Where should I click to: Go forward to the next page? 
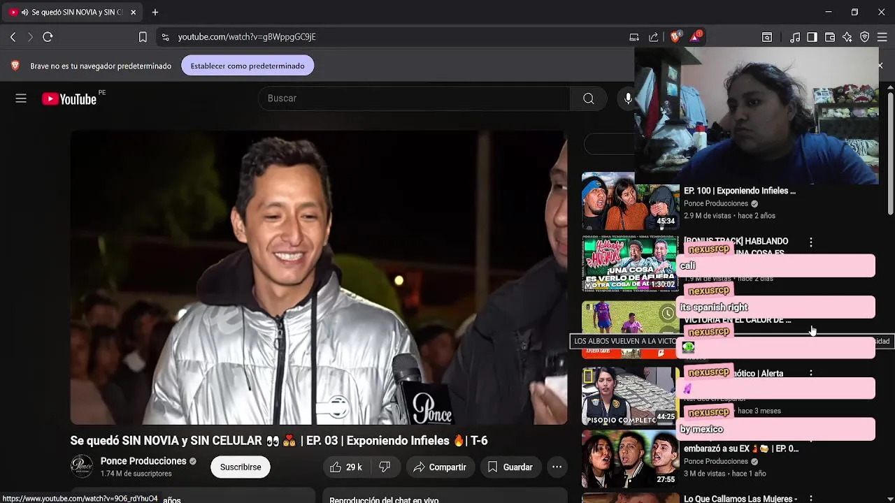pyautogui.click(x=30, y=37)
